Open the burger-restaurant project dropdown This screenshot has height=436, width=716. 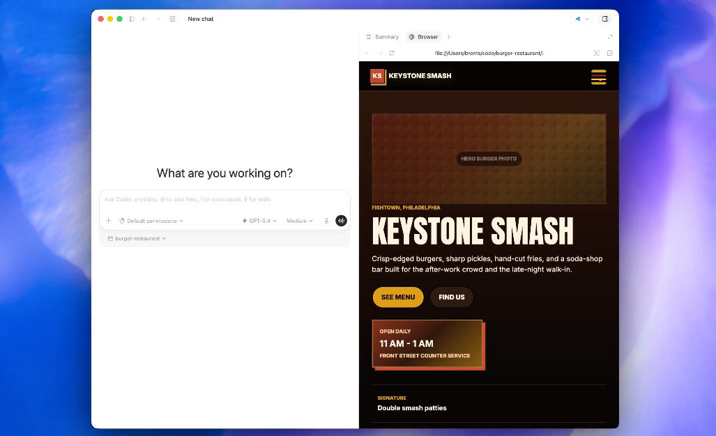[x=137, y=238]
